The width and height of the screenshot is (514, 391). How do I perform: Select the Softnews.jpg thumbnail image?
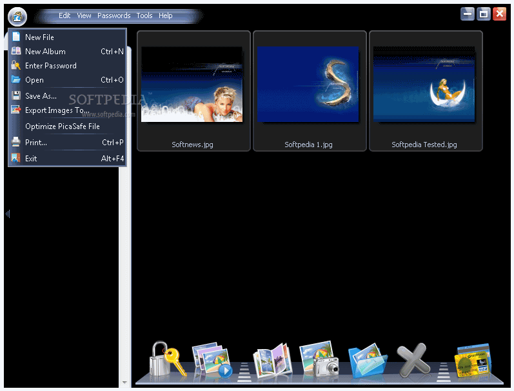(192, 85)
